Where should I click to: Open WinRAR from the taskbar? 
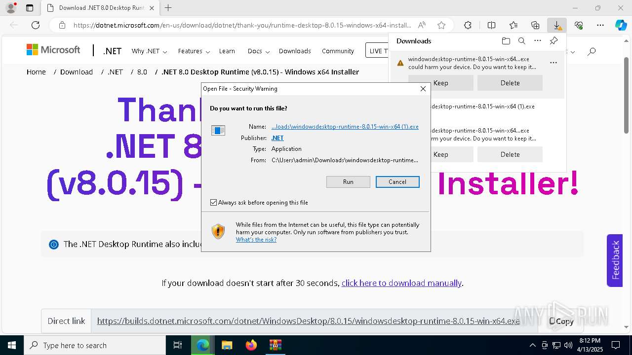pyautogui.click(x=275, y=345)
